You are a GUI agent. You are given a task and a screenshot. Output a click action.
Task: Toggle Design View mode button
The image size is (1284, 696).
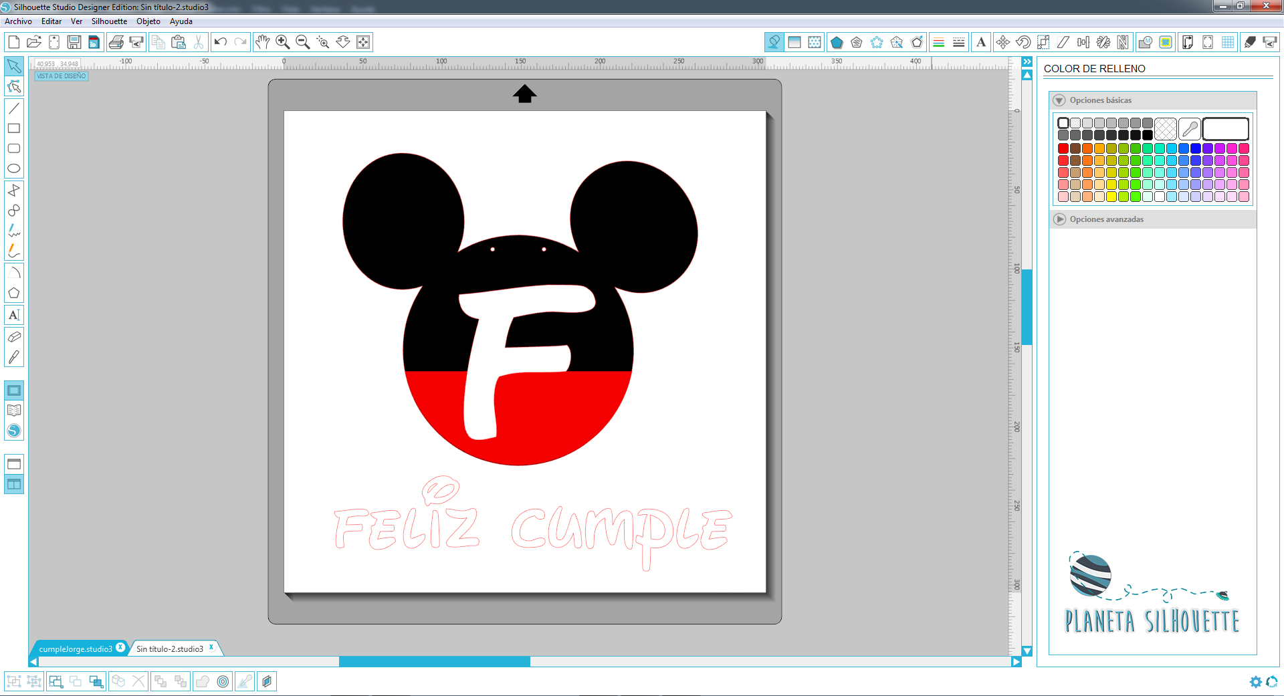click(14, 390)
